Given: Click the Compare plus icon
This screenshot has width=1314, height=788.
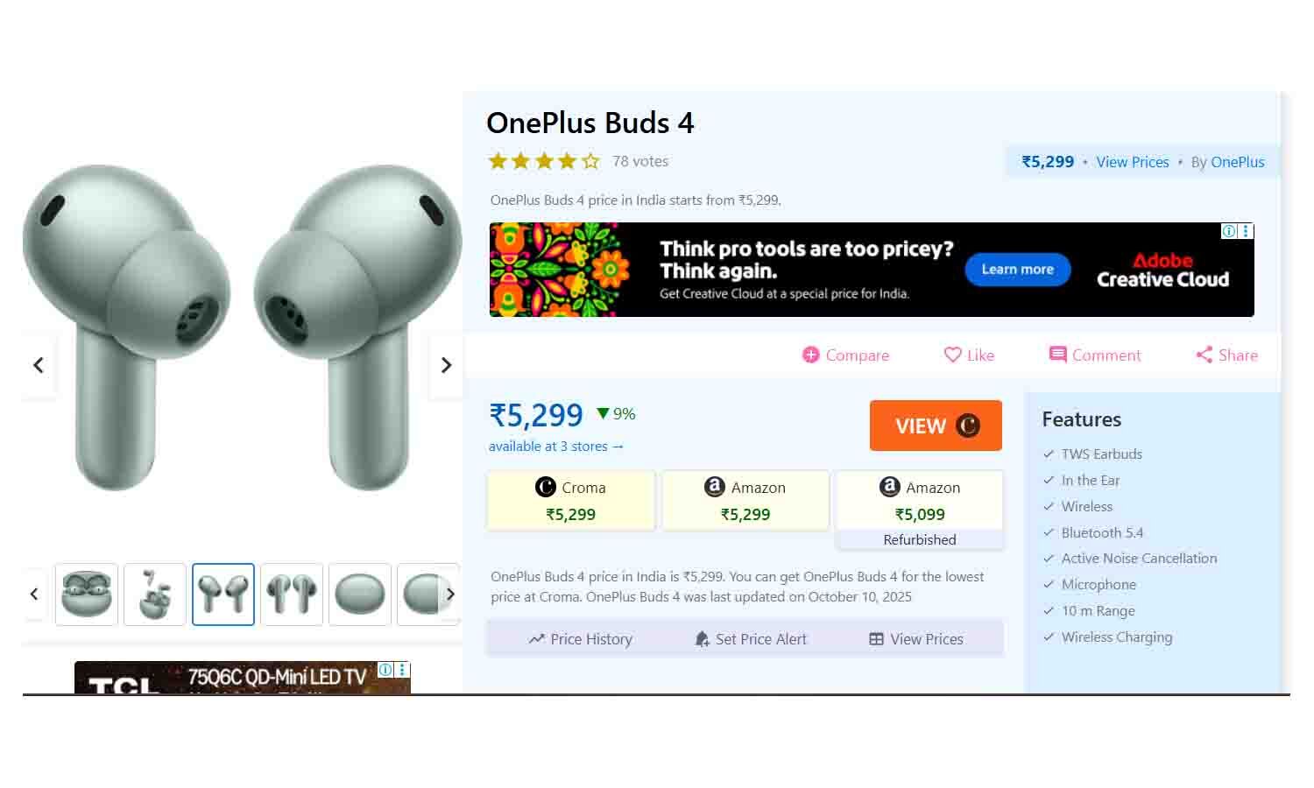Looking at the screenshot, I should pos(810,355).
